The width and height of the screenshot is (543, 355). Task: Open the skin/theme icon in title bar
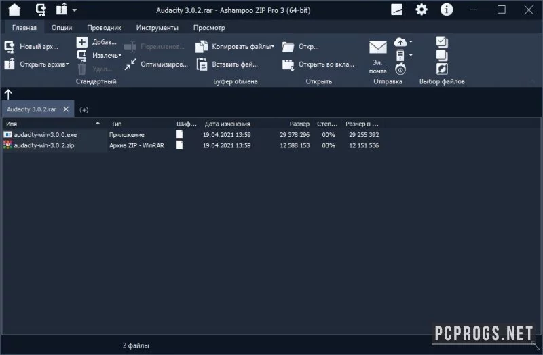point(397,10)
